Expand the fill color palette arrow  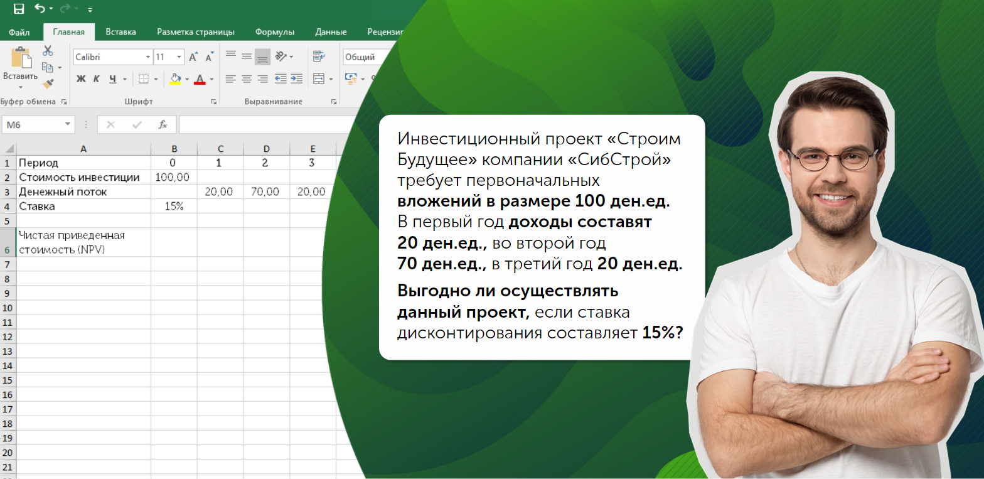(x=187, y=79)
